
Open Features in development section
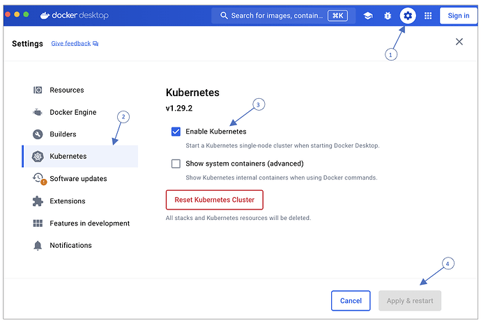[81, 223]
